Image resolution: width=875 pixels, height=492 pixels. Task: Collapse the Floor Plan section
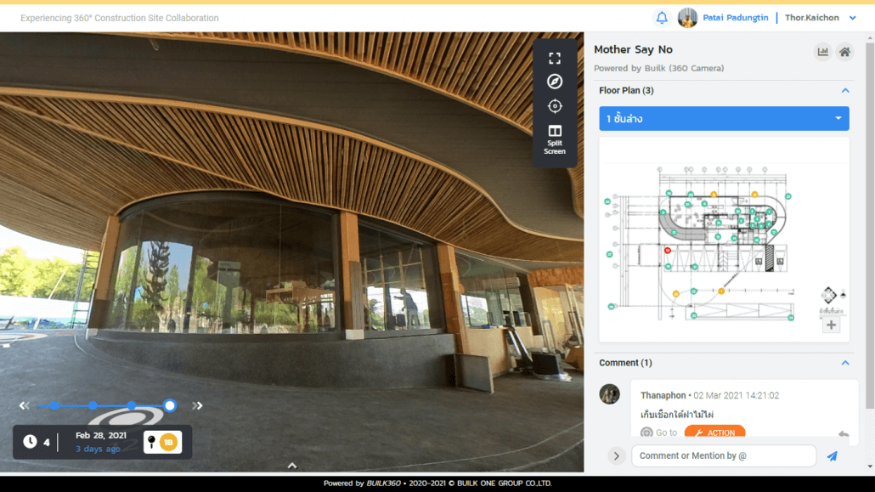pyautogui.click(x=845, y=90)
